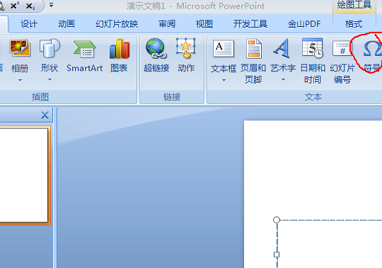Open the 格式 drawing tools tab
382x268 pixels.
tap(354, 24)
